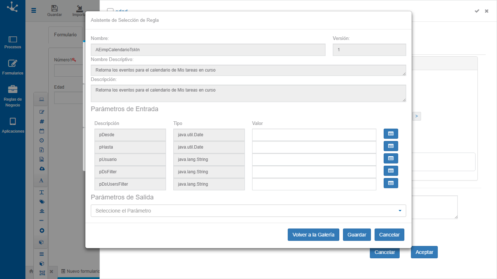497x279 pixels.
Task: Click the Valor field for pDsUsersFilter
Action: 314,184
